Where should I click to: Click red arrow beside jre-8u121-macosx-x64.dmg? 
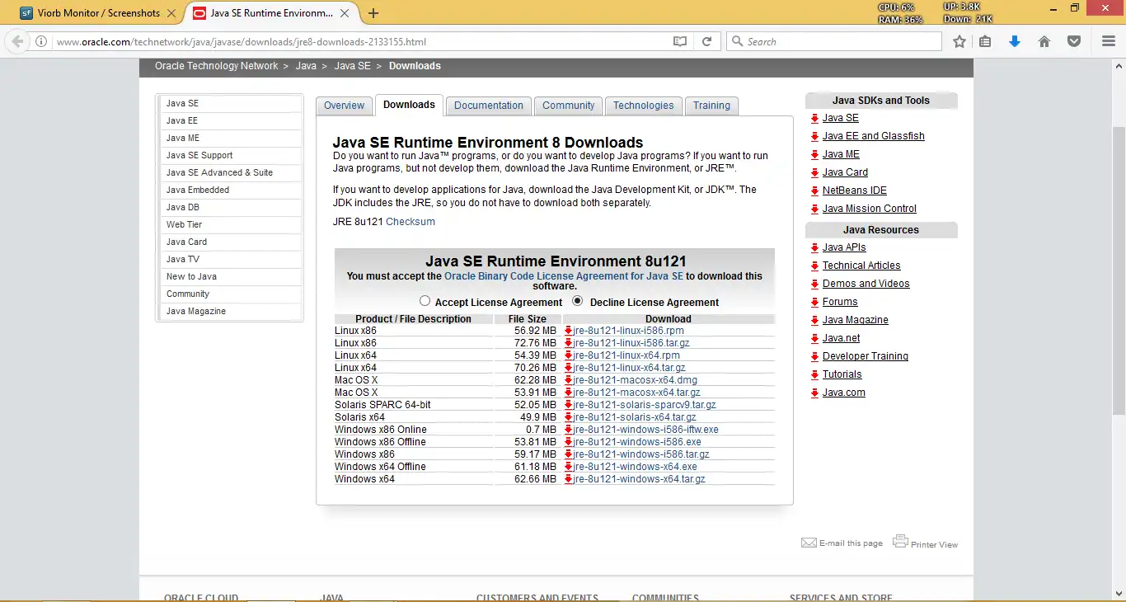point(568,380)
